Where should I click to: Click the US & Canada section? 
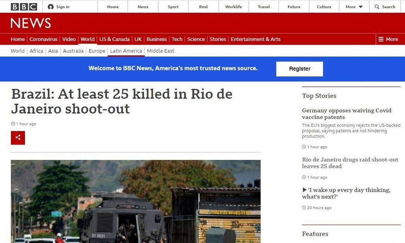click(x=114, y=39)
